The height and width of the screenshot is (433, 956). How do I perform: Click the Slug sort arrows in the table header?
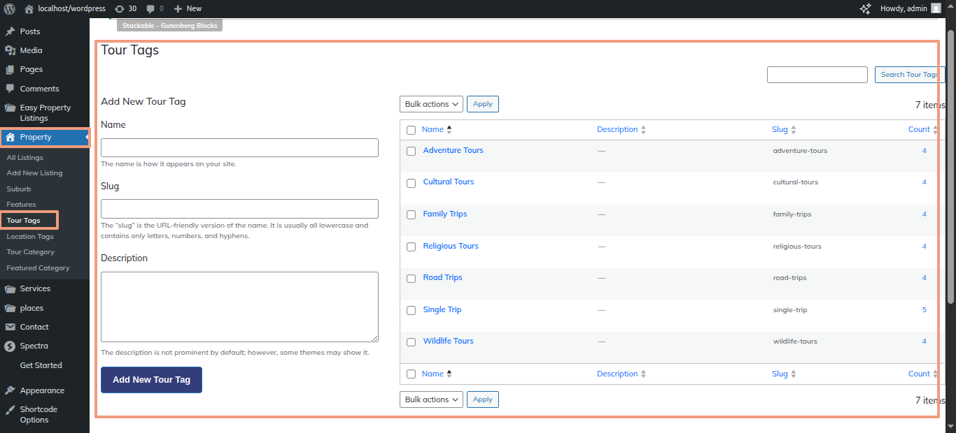[794, 130]
